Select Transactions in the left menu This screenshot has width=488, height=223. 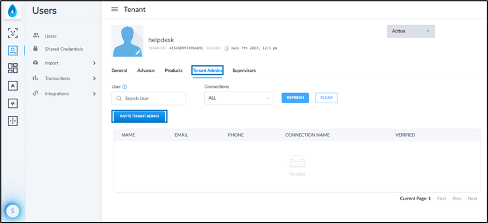tap(58, 78)
